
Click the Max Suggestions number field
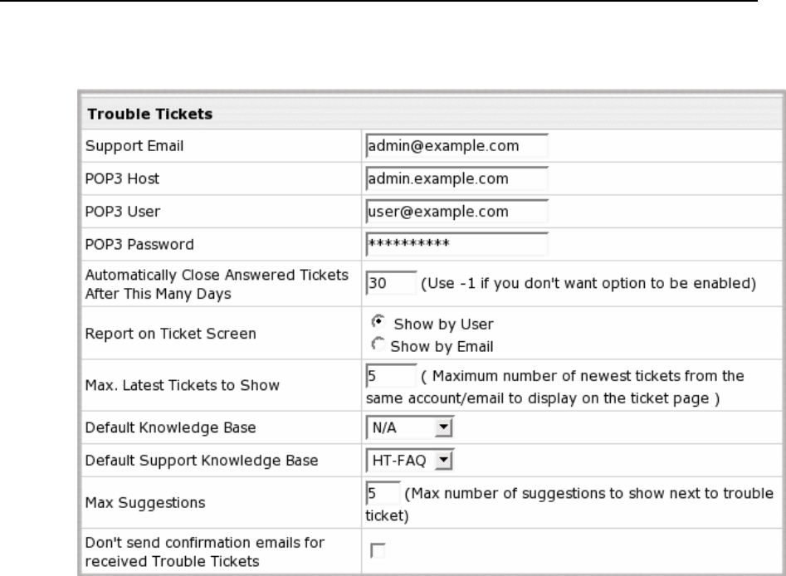click(382, 491)
